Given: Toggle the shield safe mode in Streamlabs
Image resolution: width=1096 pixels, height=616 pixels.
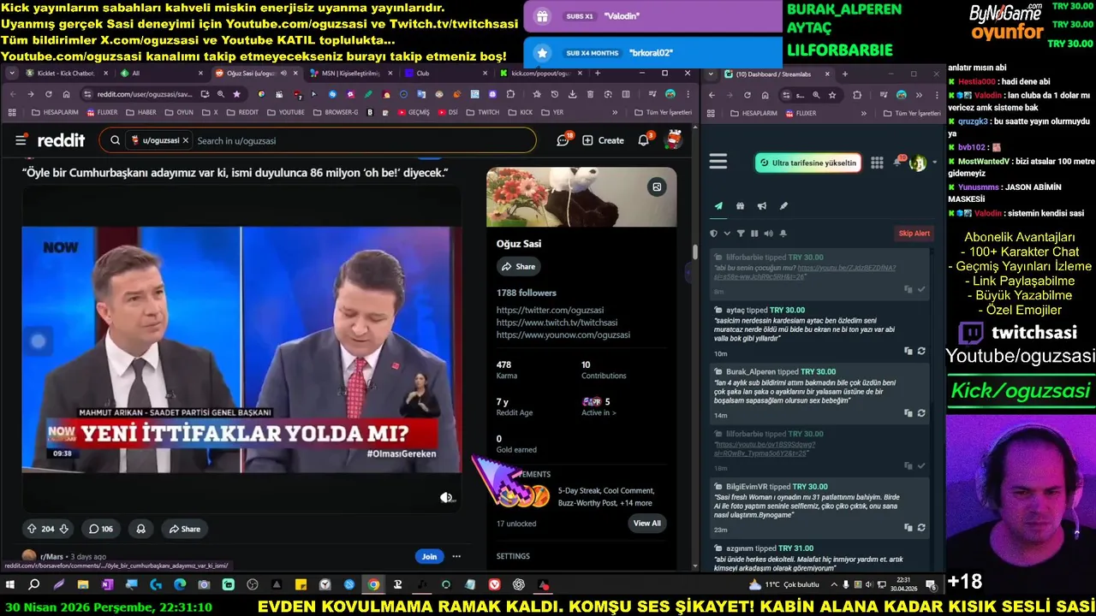Looking at the screenshot, I should (713, 234).
